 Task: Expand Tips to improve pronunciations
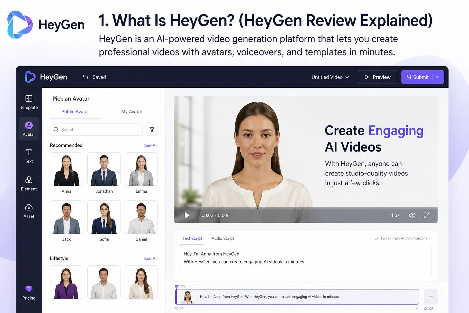(403, 238)
